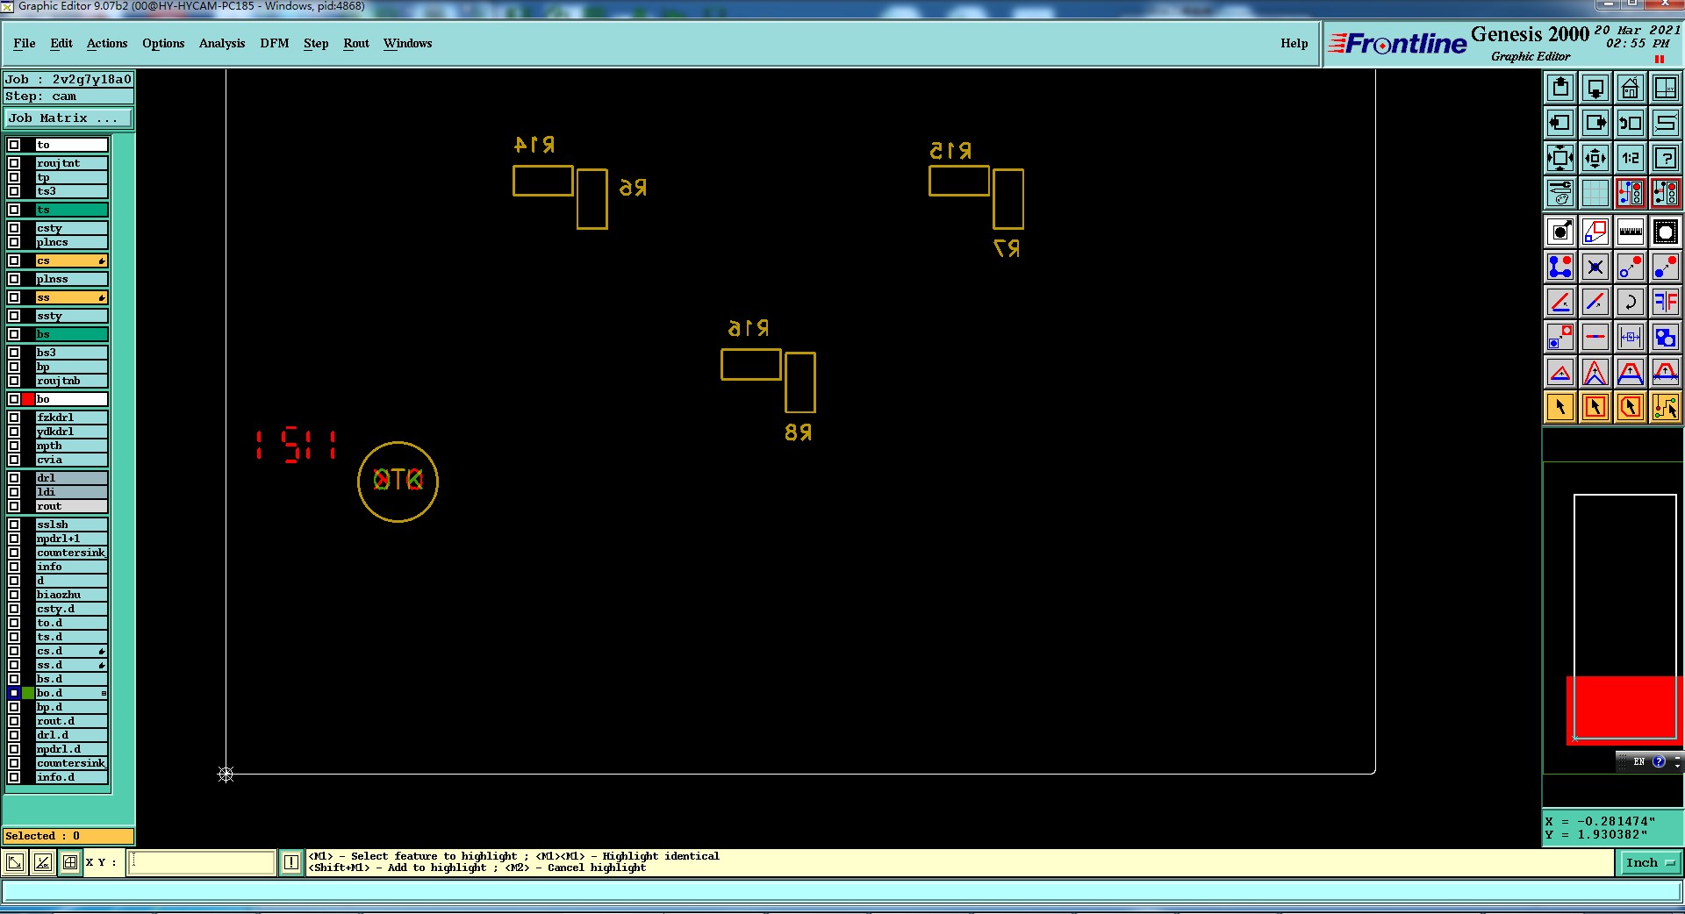This screenshot has height=914, width=1685.
Task: Open the Rout menu
Action: pyautogui.click(x=356, y=43)
